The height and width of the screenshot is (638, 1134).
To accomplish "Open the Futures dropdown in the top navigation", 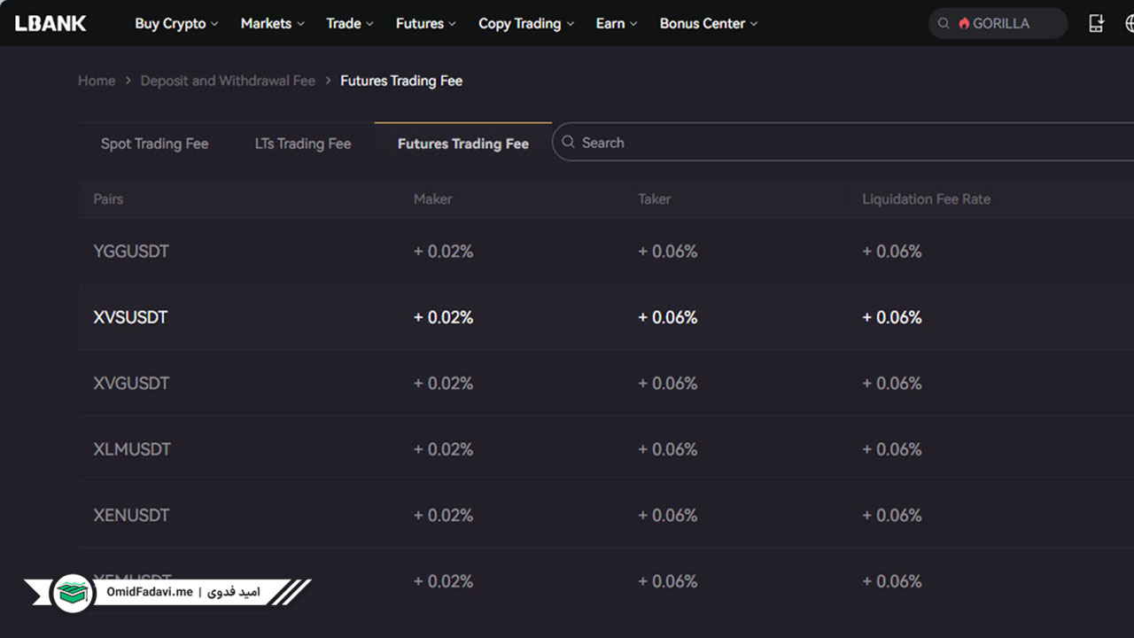I will click(x=425, y=24).
